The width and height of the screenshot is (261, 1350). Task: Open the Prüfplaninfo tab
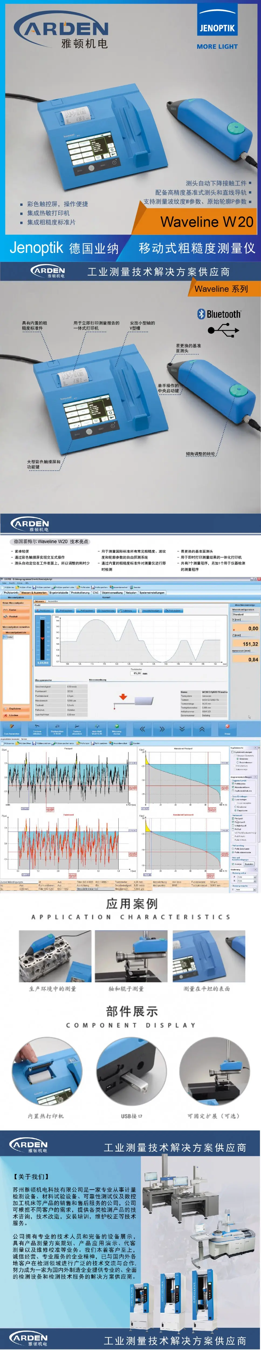tap(12, 593)
